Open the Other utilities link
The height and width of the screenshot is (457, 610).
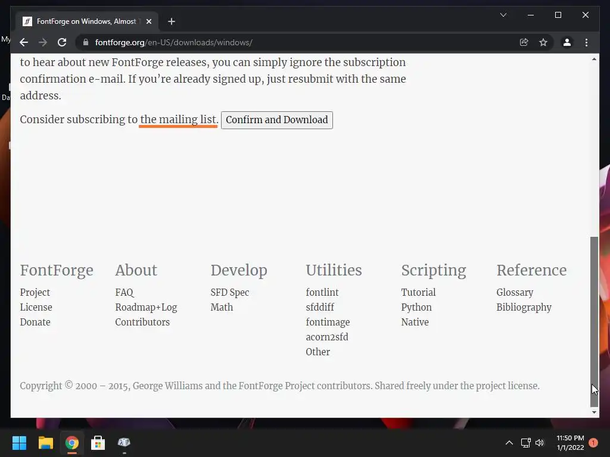point(318,352)
